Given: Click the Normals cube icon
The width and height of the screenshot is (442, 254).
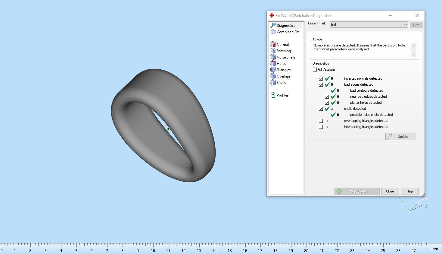Looking at the screenshot, I should [273, 44].
